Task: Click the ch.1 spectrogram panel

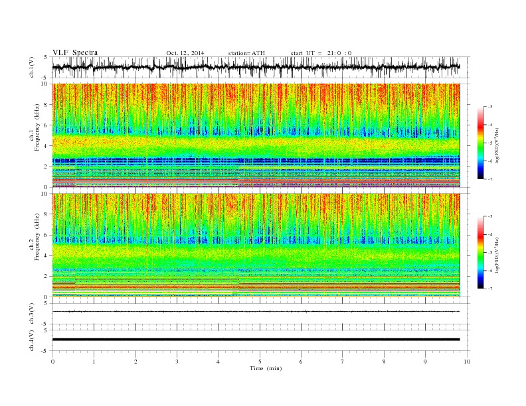Action: [x=256, y=135]
